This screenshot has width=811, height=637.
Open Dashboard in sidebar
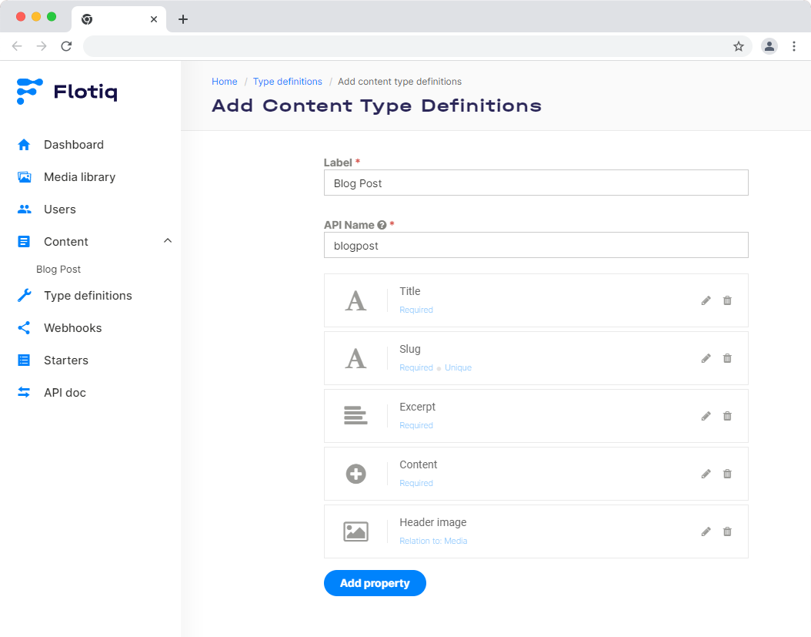pyautogui.click(x=73, y=145)
